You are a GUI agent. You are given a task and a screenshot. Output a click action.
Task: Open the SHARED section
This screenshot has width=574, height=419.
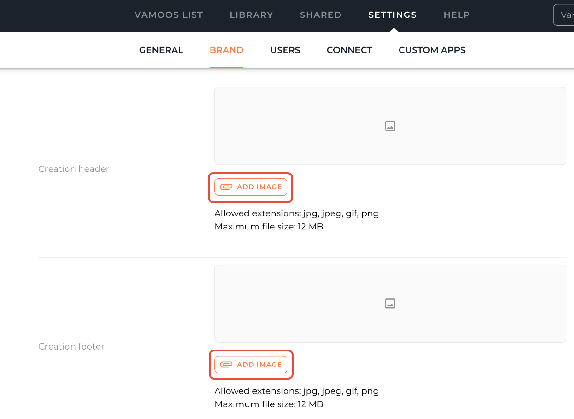(x=320, y=15)
